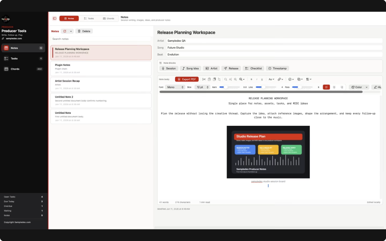Click the text find icon
Viewport: 386px width, 241px height.
click(x=230, y=79)
